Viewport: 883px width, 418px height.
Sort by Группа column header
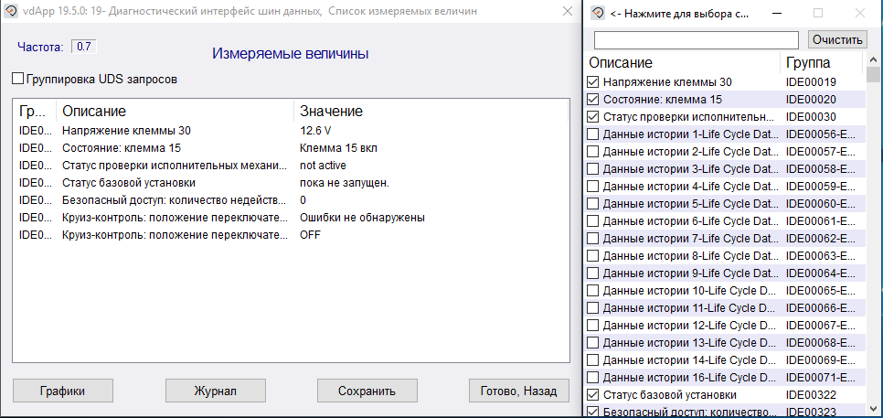pyautogui.click(x=821, y=63)
